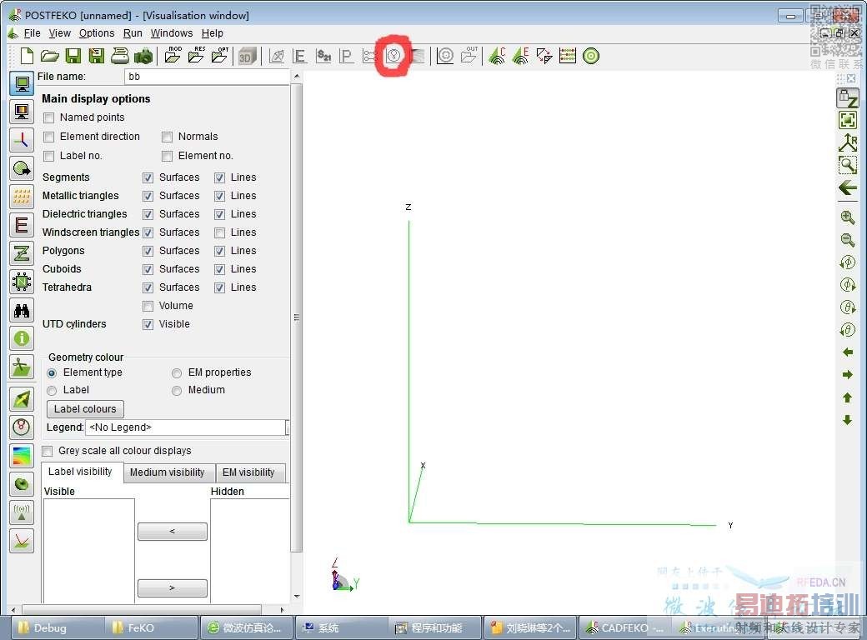Open the Run menu
Screen dimensions: 867x640
pyautogui.click(x=133, y=33)
